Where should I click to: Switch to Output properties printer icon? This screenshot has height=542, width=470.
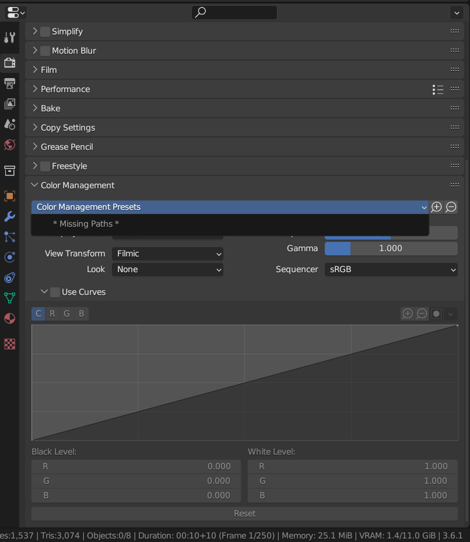pyautogui.click(x=9, y=83)
